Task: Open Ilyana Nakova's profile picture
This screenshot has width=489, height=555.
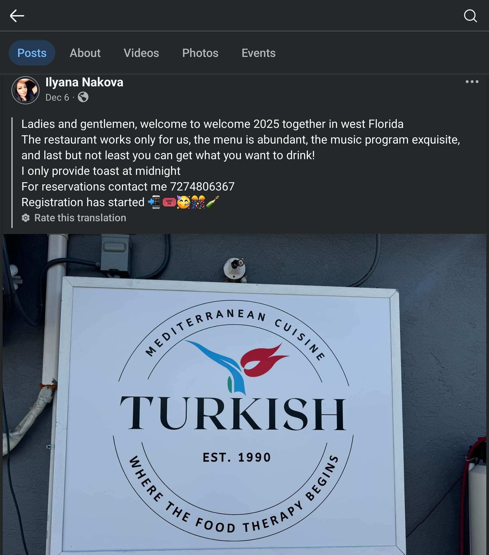Action: click(x=25, y=90)
